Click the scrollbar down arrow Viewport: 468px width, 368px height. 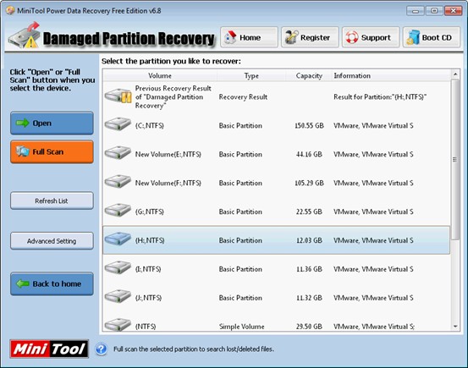point(455,327)
